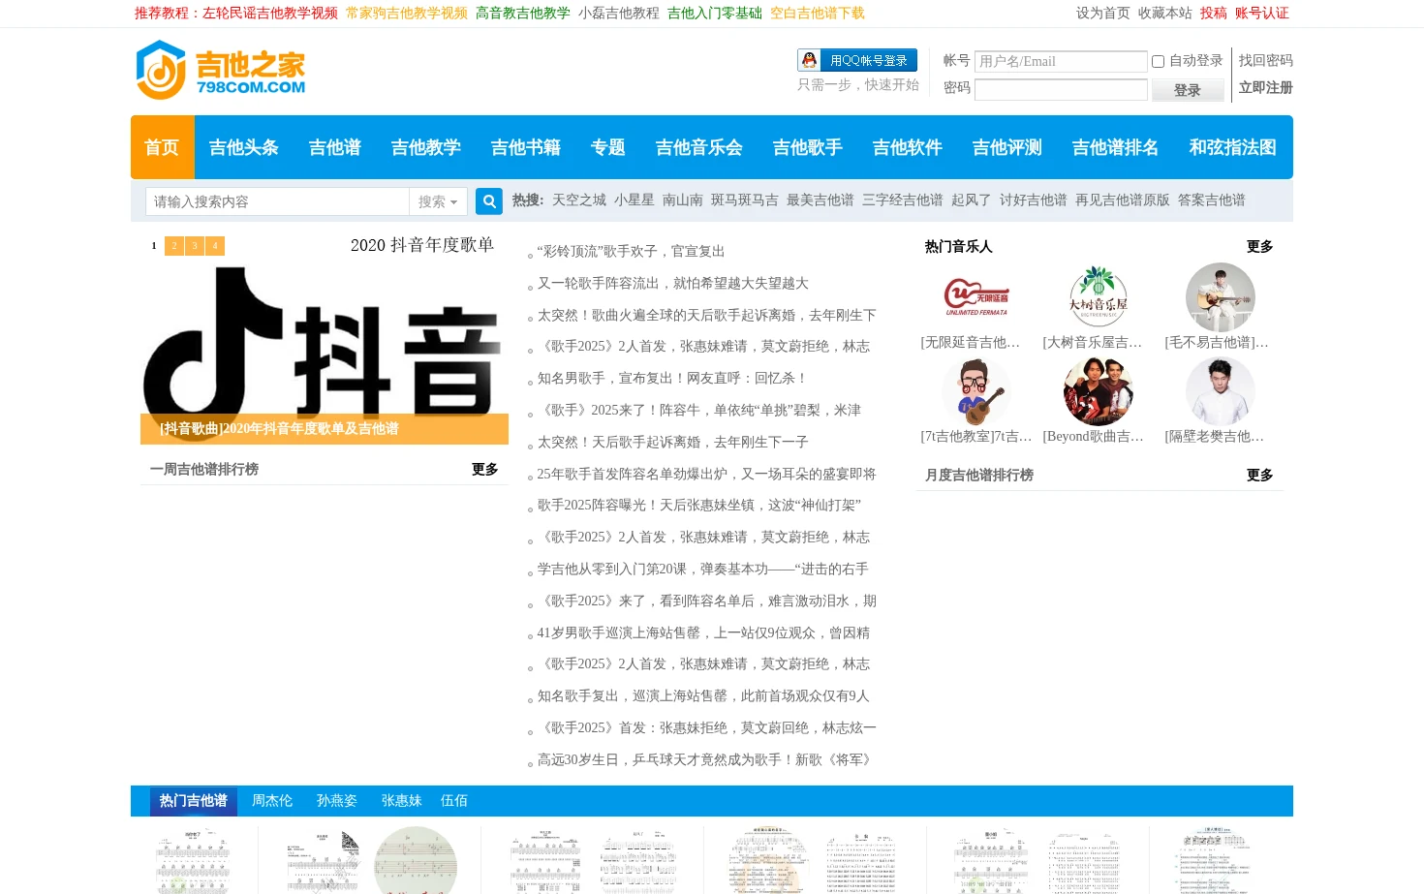Click 账号认证 link
The height and width of the screenshot is (894, 1424).
1262,14
